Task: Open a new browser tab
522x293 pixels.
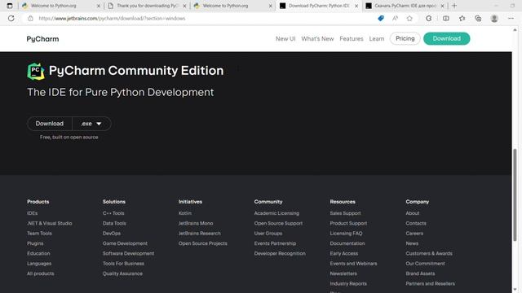Action: pyautogui.click(x=454, y=6)
